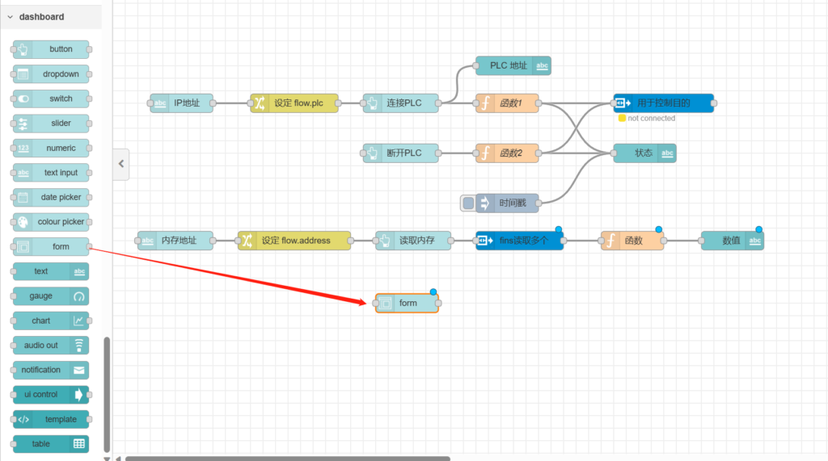Choose the slider node in palette
Image resolution: width=828 pixels, height=461 pixels.
click(51, 124)
